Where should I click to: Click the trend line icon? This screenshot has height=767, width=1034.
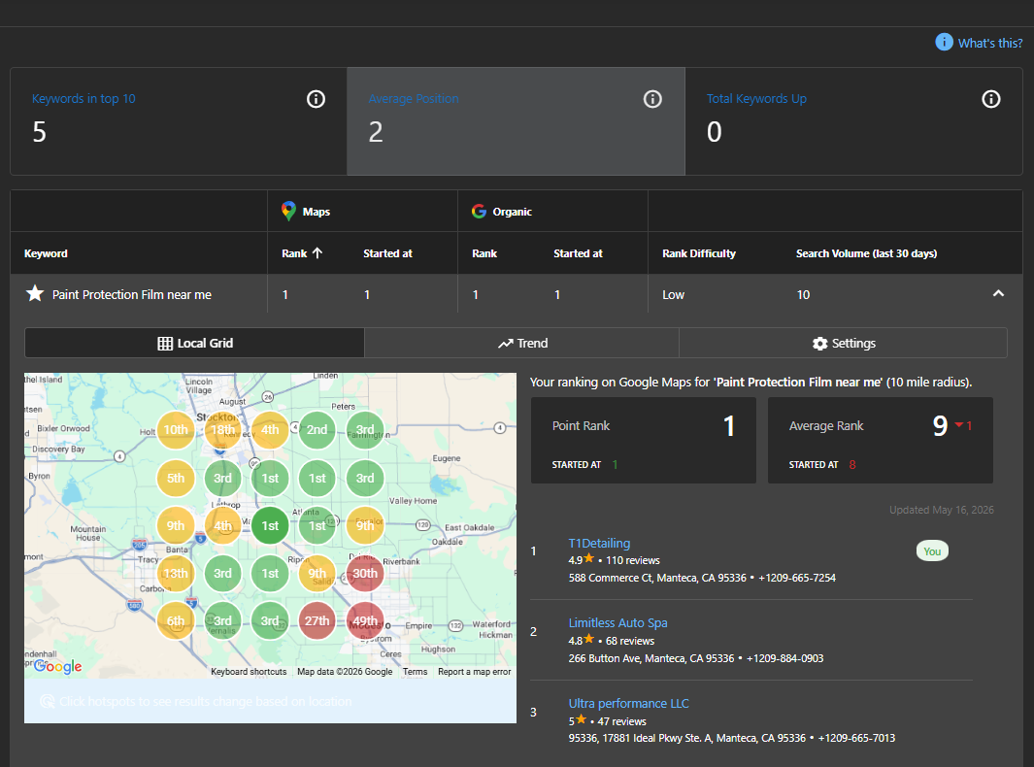click(x=505, y=344)
